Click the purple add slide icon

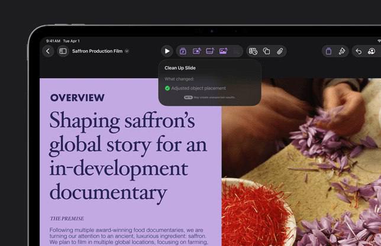197,51
